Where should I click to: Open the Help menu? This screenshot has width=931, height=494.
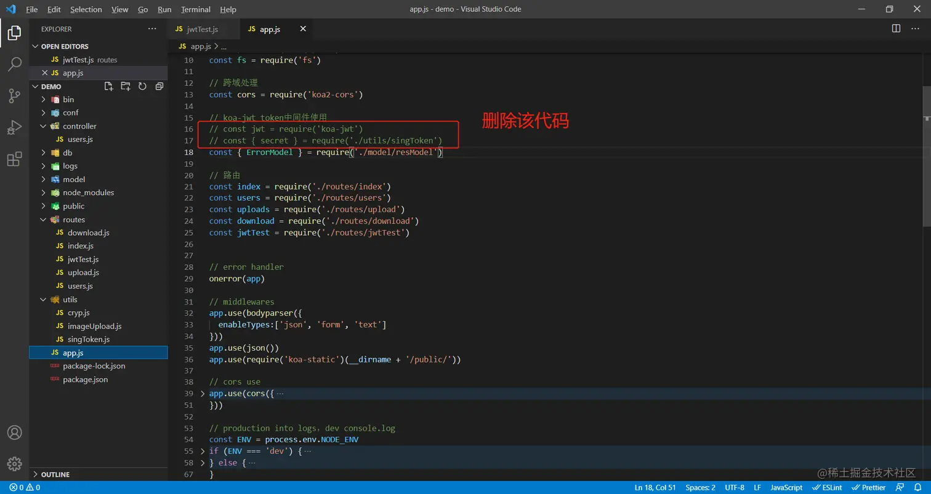pos(228,9)
